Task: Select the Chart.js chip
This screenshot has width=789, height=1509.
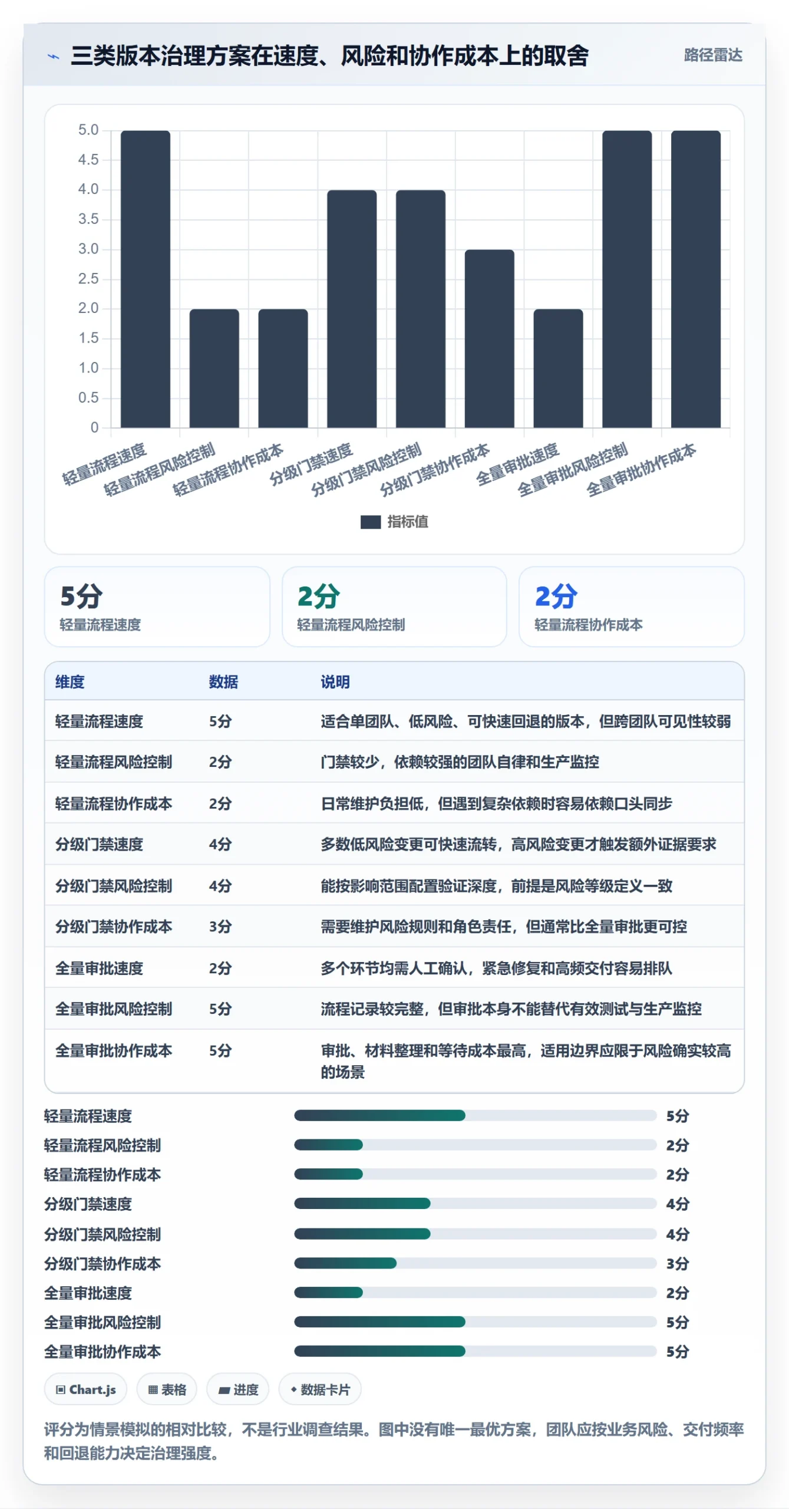Action: (x=86, y=1389)
